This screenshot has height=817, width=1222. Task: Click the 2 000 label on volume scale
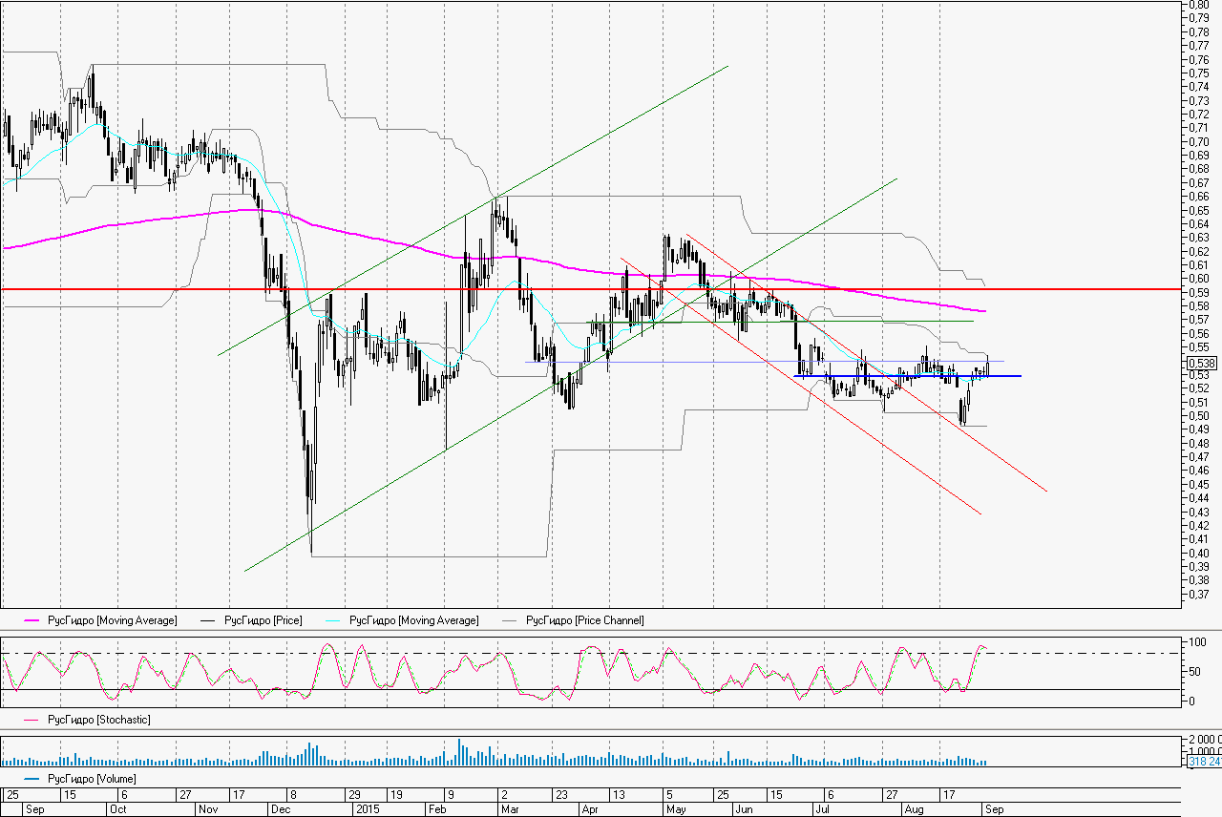coord(1203,741)
